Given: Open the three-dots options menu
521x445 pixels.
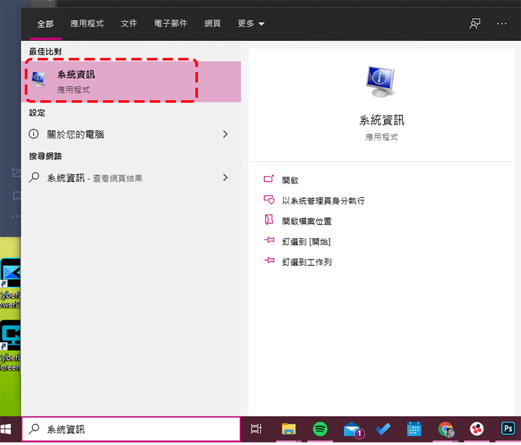Looking at the screenshot, I should point(501,23).
